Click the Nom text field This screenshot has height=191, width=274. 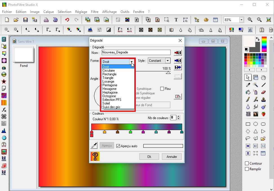coord(136,52)
